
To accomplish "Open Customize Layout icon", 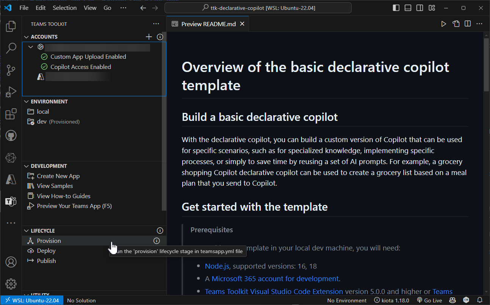I will point(432,8).
